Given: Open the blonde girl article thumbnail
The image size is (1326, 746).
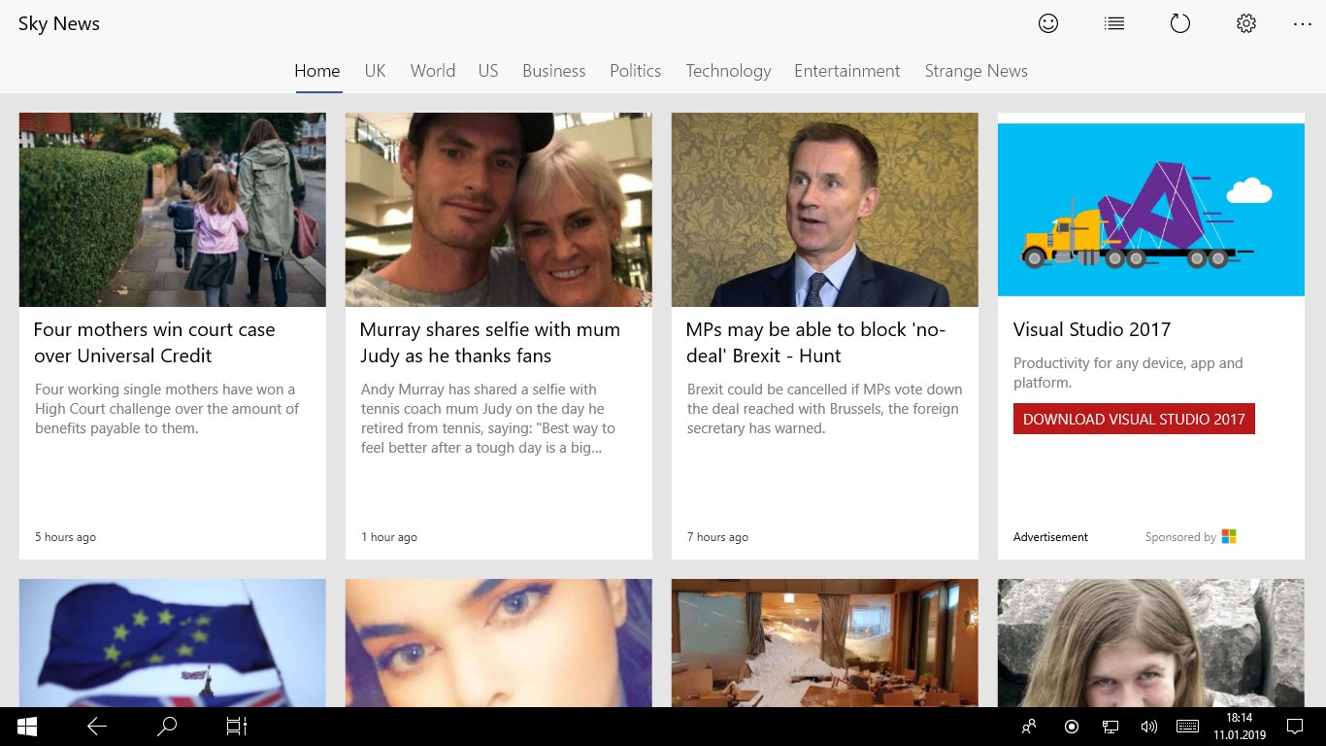Looking at the screenshot, I should pos(1151,643).
